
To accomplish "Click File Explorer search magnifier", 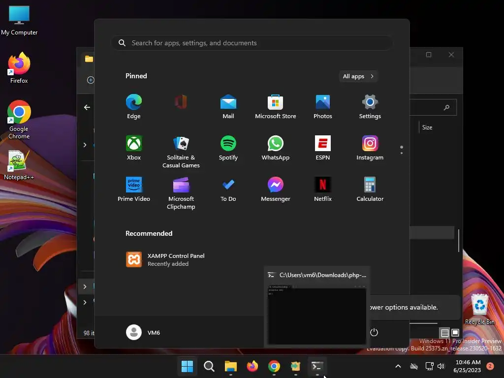I will [x=446, y=107].
